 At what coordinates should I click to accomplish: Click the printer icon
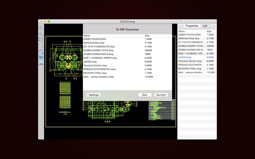coord(41,63)
